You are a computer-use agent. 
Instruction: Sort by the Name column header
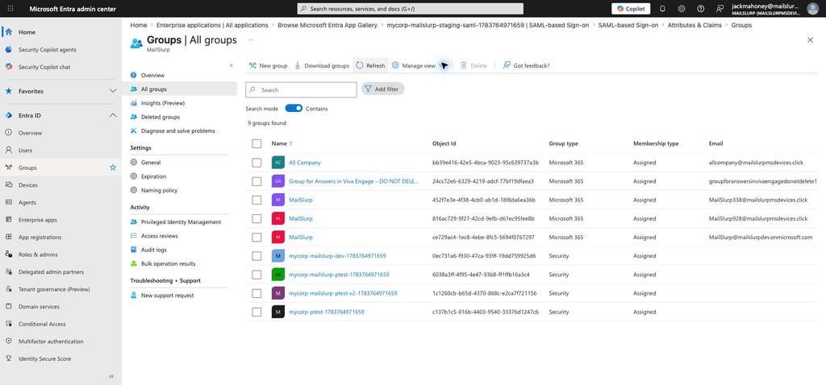coord(282,143)
